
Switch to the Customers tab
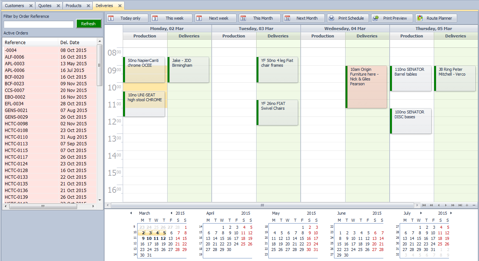point(14,6)
